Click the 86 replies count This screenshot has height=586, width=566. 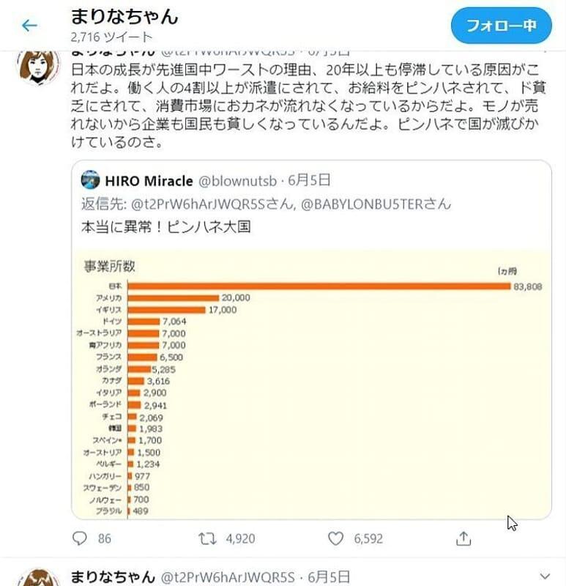point(104,538)
